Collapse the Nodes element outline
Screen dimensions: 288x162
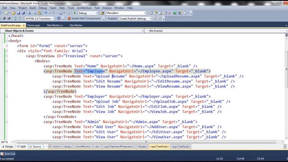pos(7,61)
